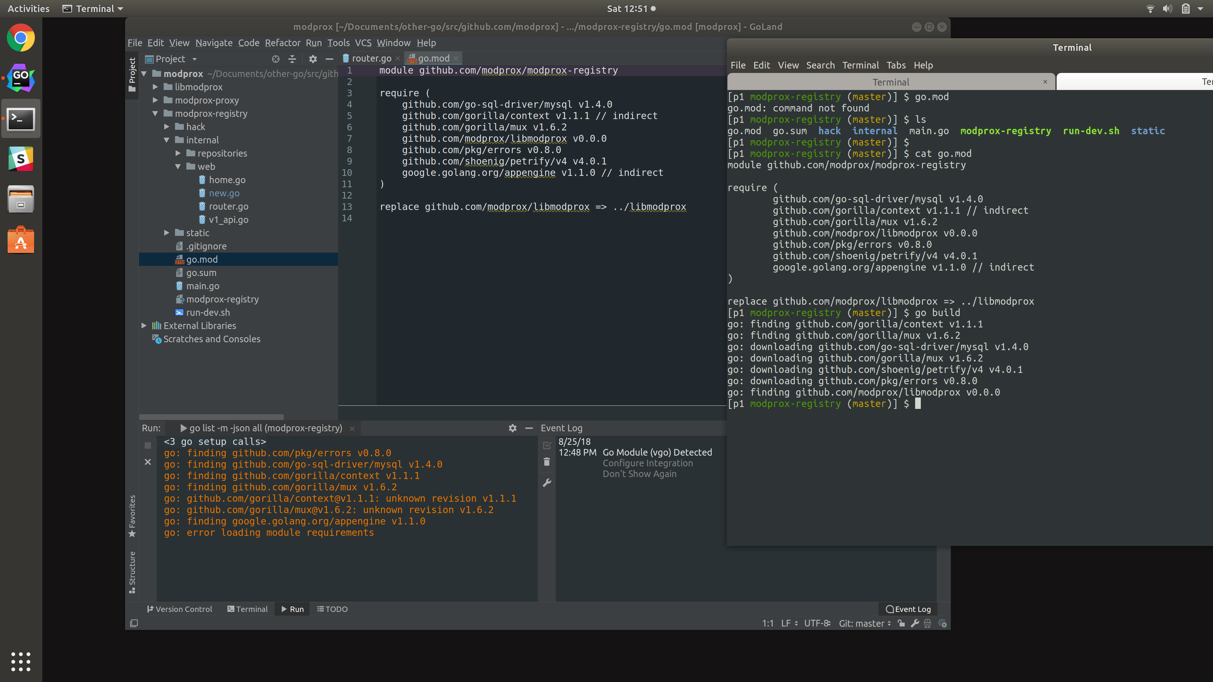Image resolution: width=1213 pixels, height=682 pixels.
Task: Toggle read-only lock in status bar
Action: click(x=901, y=623)
